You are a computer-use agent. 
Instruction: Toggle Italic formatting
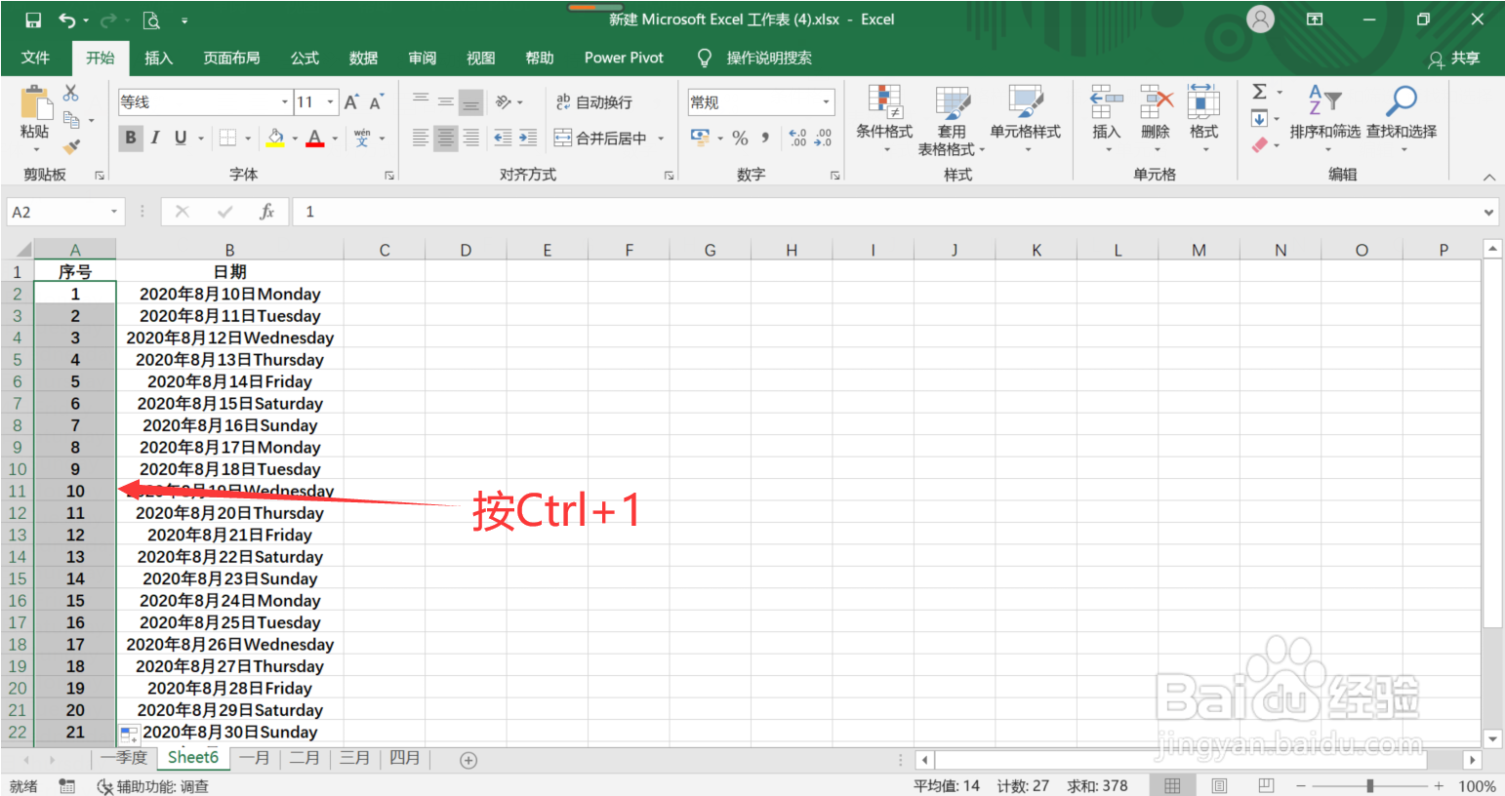coord(155,139)
